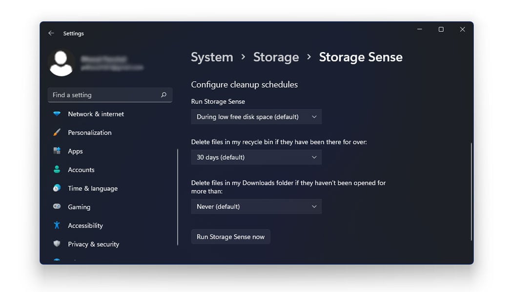The width and height of the screenshot is (512, 292).
Task: Click the Find a setting search field
Action: [x=98, y=95]
